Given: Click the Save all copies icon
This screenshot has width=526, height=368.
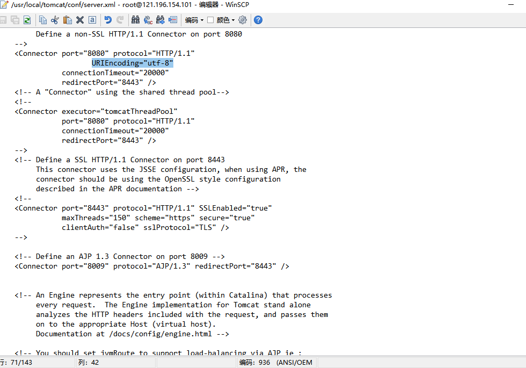Looking at the screenshot, I should tap(15, 20).
